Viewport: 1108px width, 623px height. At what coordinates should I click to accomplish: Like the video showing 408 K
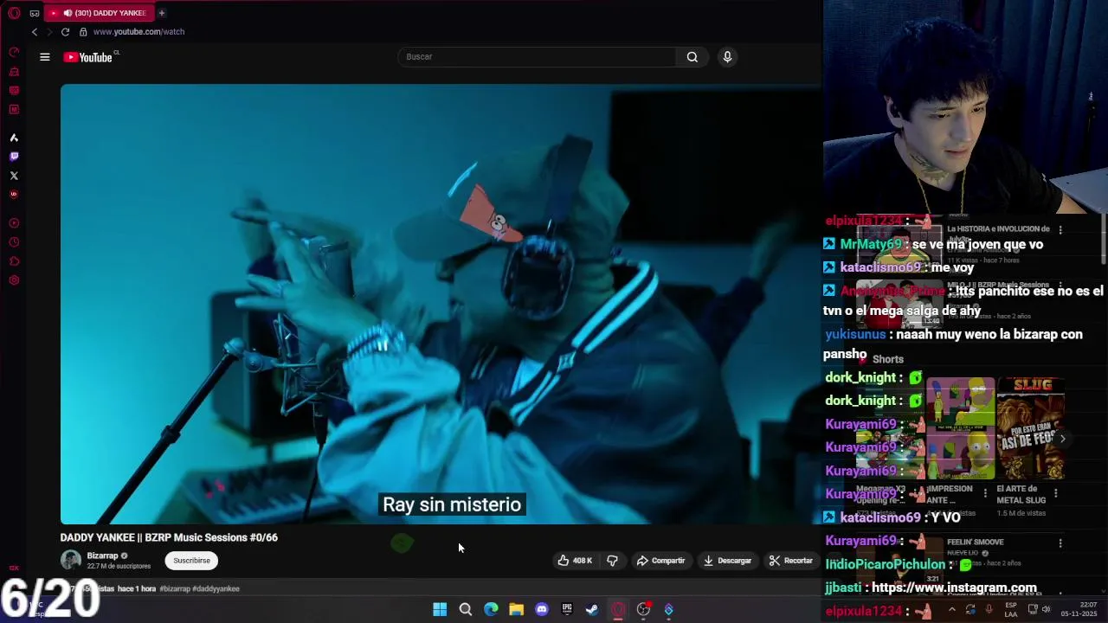575,561
